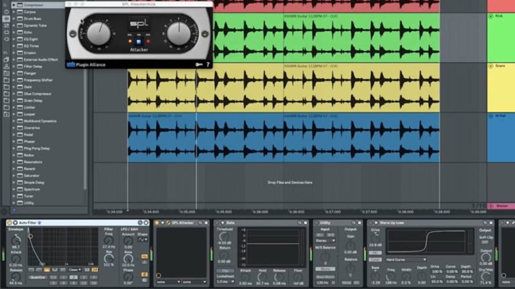Click the Quantize button in Auto Filter

click(38, 276)
